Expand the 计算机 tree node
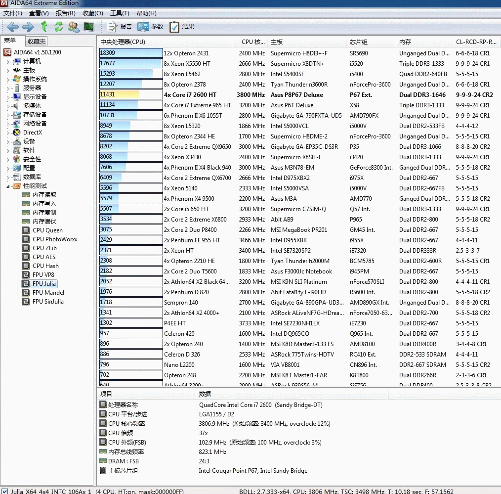Screen dimensions: 501x494 [x=8, y=62]
